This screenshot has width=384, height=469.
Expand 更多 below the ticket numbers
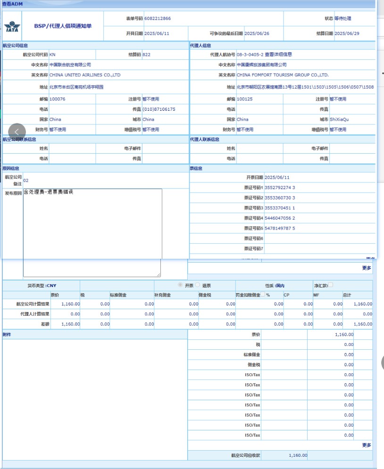367,268
